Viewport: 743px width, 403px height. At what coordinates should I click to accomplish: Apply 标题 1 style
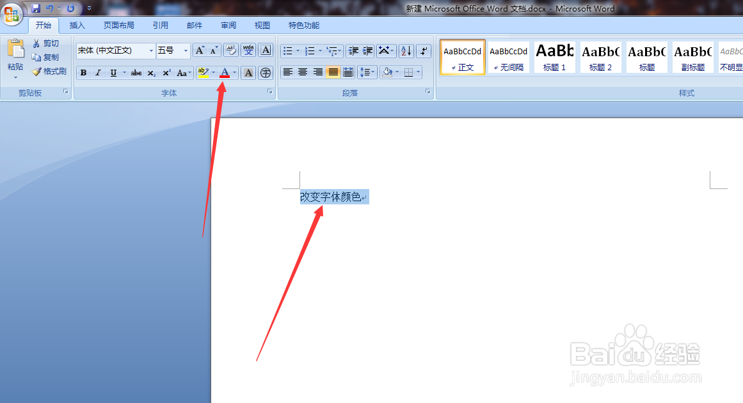[x=554, y=57]
